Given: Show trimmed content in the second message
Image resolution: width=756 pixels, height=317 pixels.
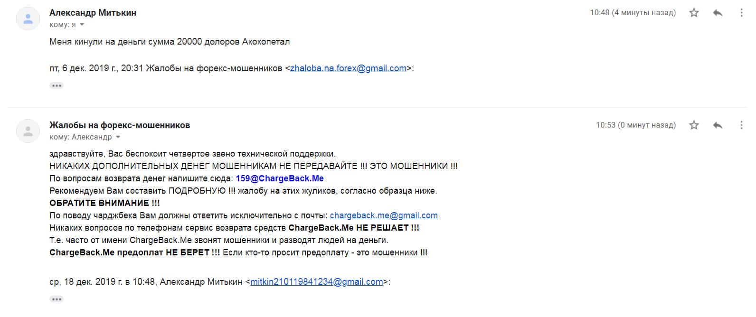Looking at the screenshot, I should [57, 299].
